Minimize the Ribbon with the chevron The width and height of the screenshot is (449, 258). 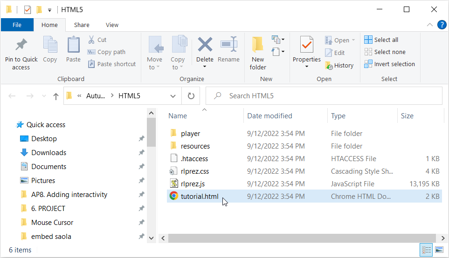click(430, 25)
